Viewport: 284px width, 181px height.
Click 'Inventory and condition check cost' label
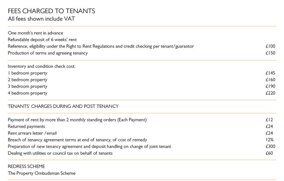coord(42,66)
